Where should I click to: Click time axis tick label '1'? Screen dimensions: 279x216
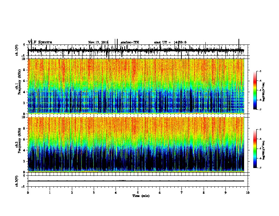[50, 192]
